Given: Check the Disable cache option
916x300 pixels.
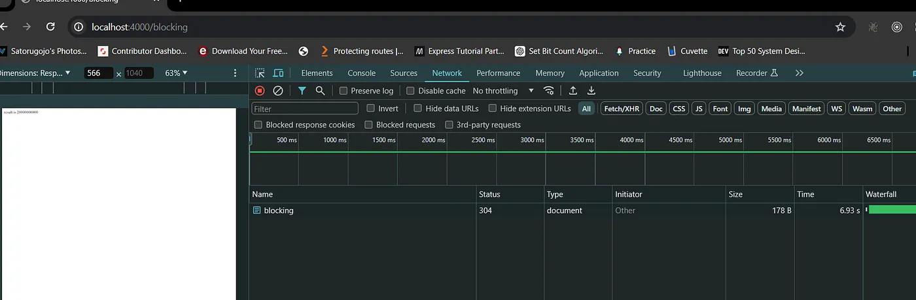Looking at the screenshot, I should click(x=411, y=91).
